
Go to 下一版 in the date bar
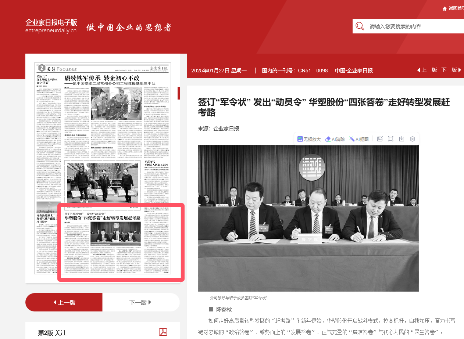tap(450, 70)
